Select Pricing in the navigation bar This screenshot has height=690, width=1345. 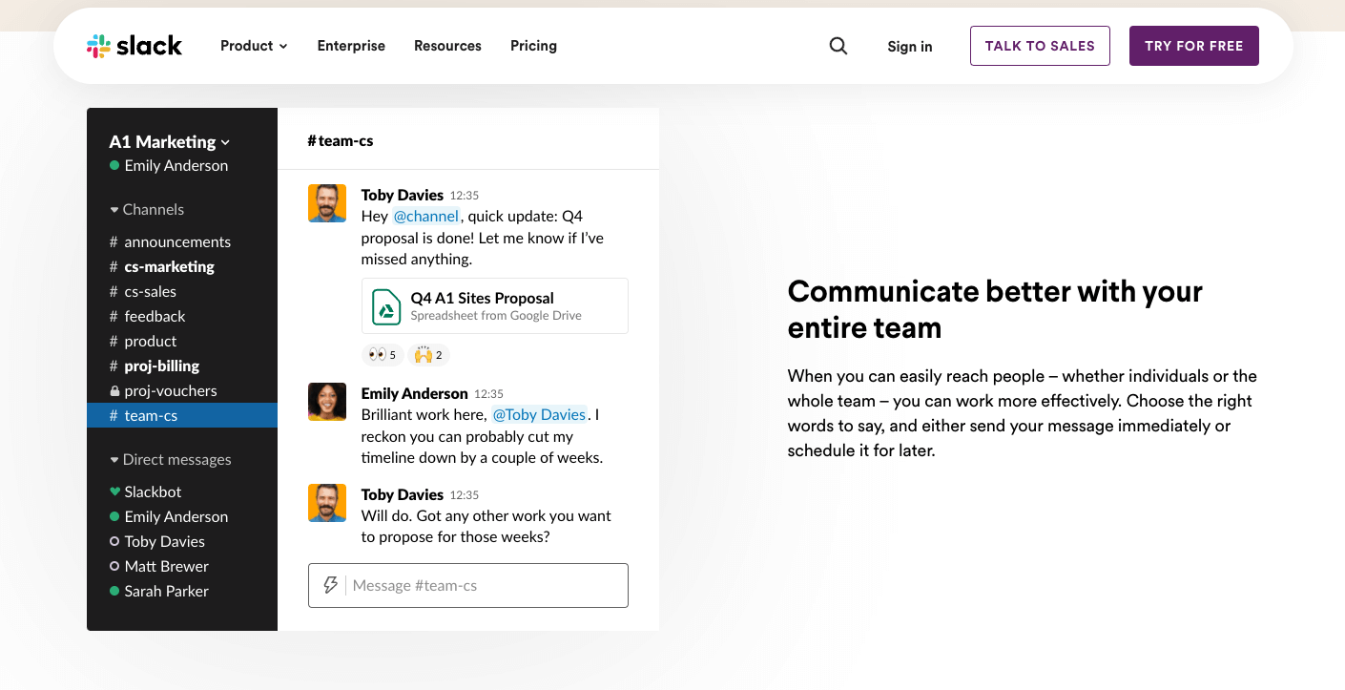click(x=533, y=45)
